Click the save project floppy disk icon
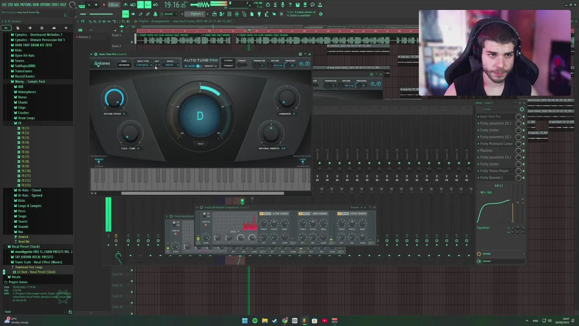579x326 pixels. pos(298,5)
